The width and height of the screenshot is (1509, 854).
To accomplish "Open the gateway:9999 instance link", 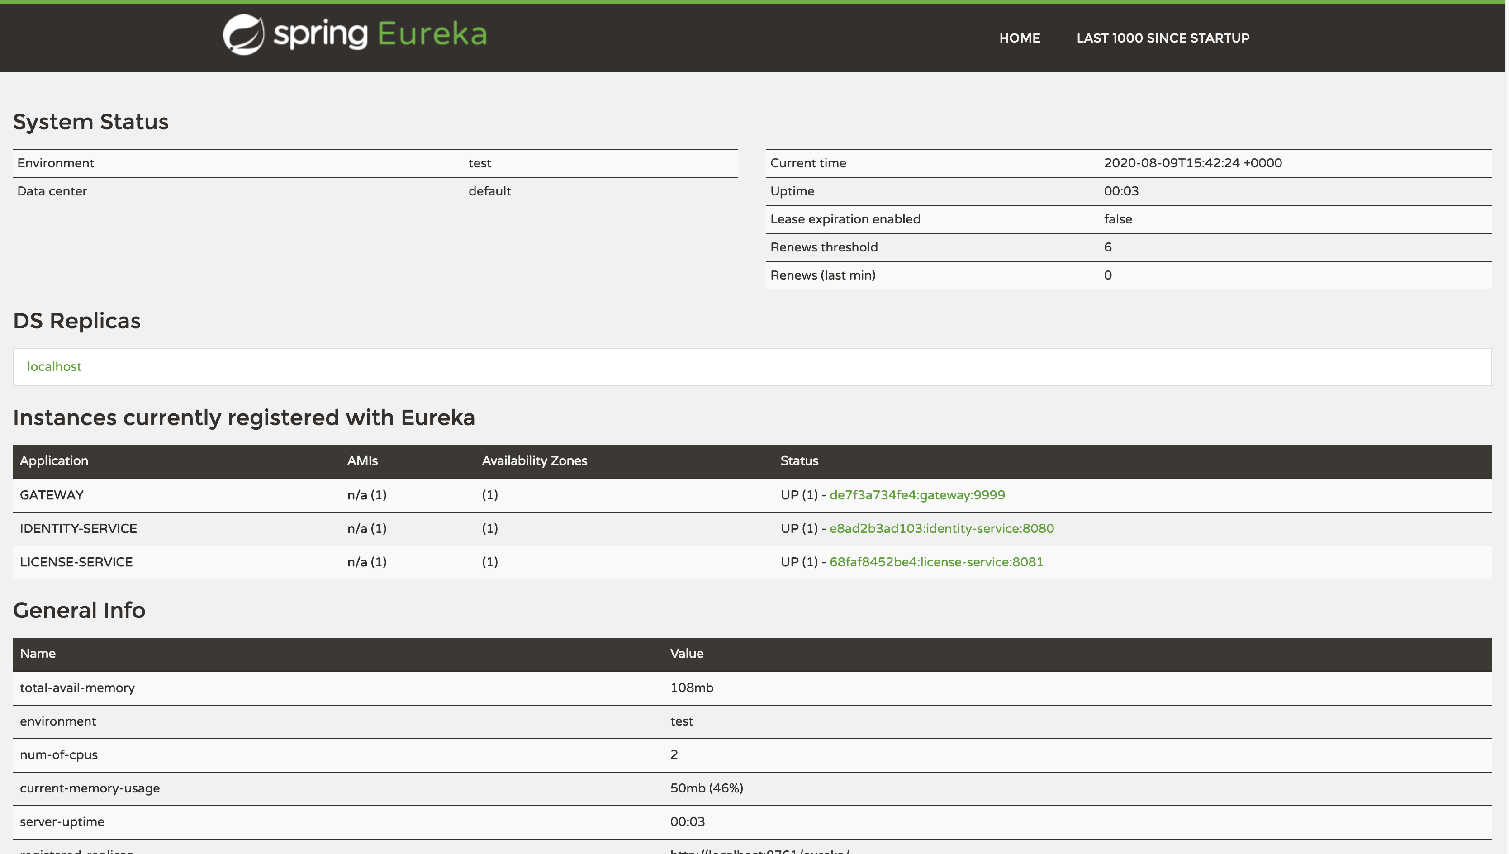I will pyautogui.click(x=916, y=495).
